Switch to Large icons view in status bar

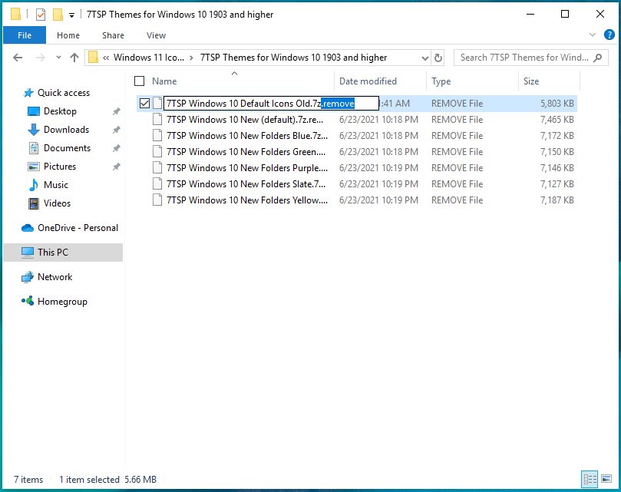pyautogui.click(x=606, y=480)
